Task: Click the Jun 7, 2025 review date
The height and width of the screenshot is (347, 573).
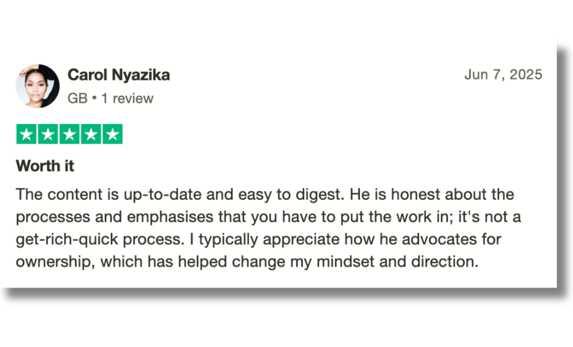Action: point(503,75)
